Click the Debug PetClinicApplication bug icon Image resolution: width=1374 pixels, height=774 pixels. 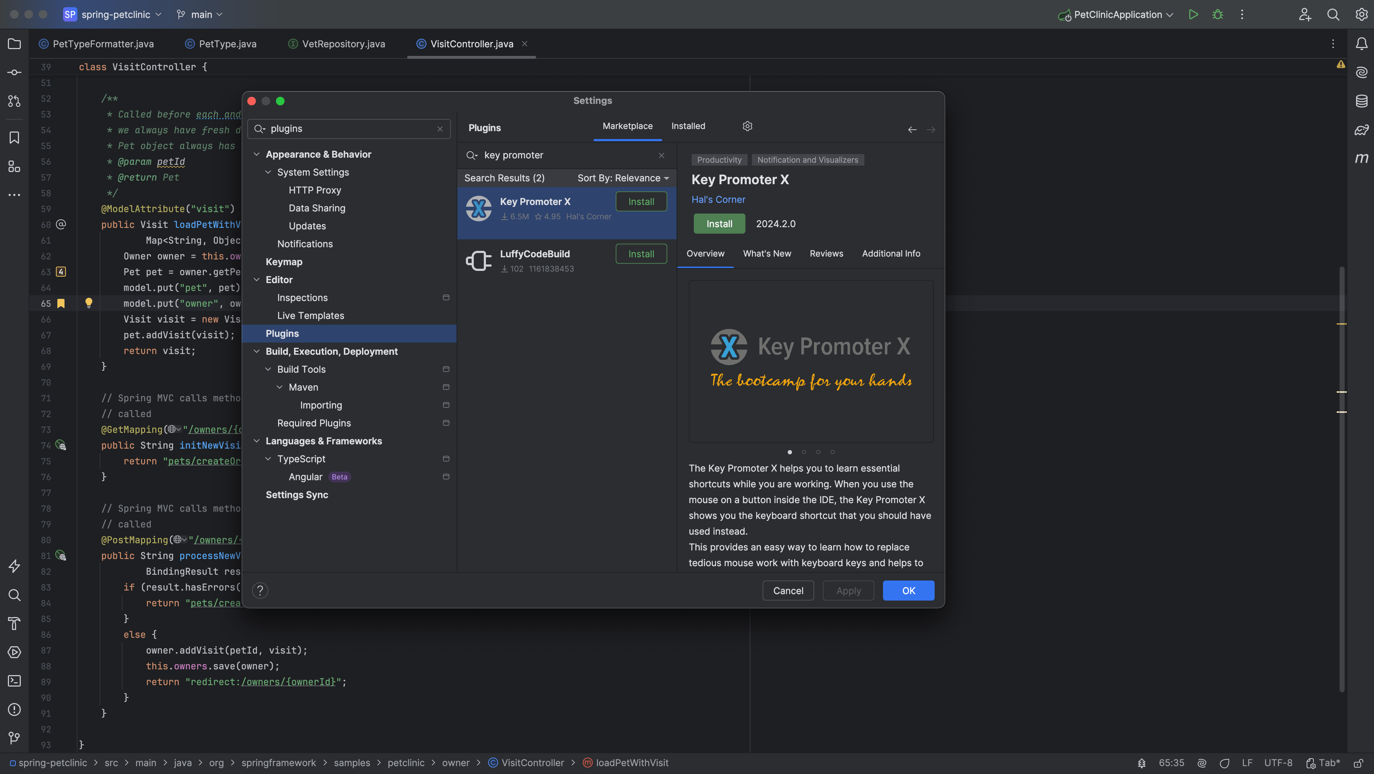[1218, 14]
